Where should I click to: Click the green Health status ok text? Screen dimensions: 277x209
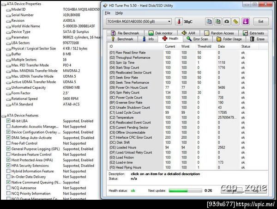click(133, 191)
